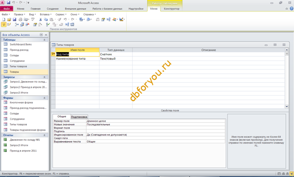
Task: Click the Undo arrow in menu toolbar
Action: pos(65,19)
